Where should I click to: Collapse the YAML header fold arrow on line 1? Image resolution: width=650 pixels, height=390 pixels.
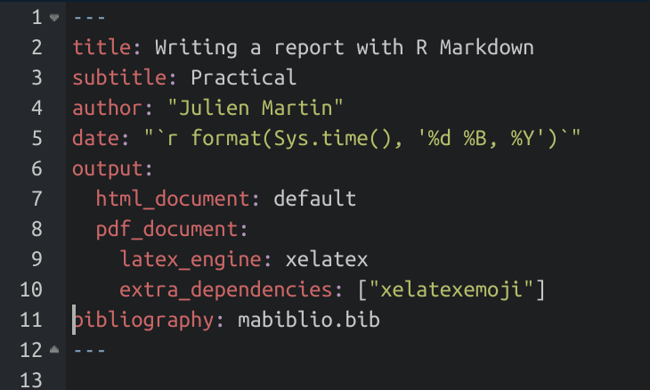pyautogui.click(x=55, y=18)
